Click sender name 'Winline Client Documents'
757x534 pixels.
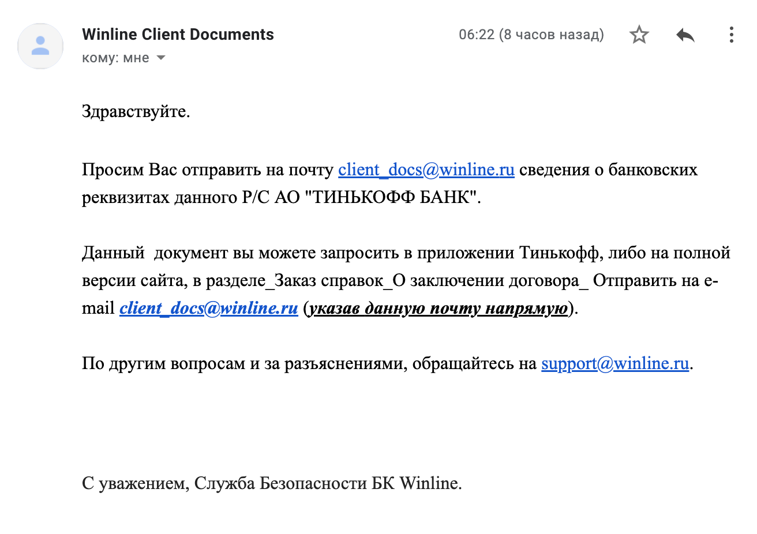[x=178, y=35]
